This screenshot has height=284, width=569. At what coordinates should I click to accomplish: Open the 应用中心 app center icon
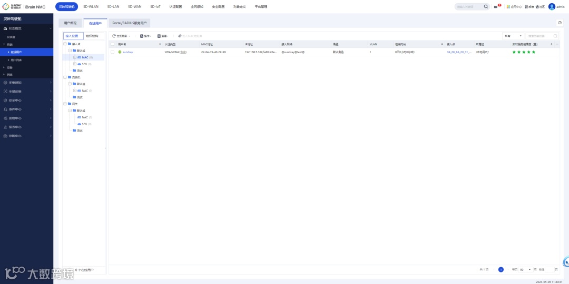coord(508,6)
